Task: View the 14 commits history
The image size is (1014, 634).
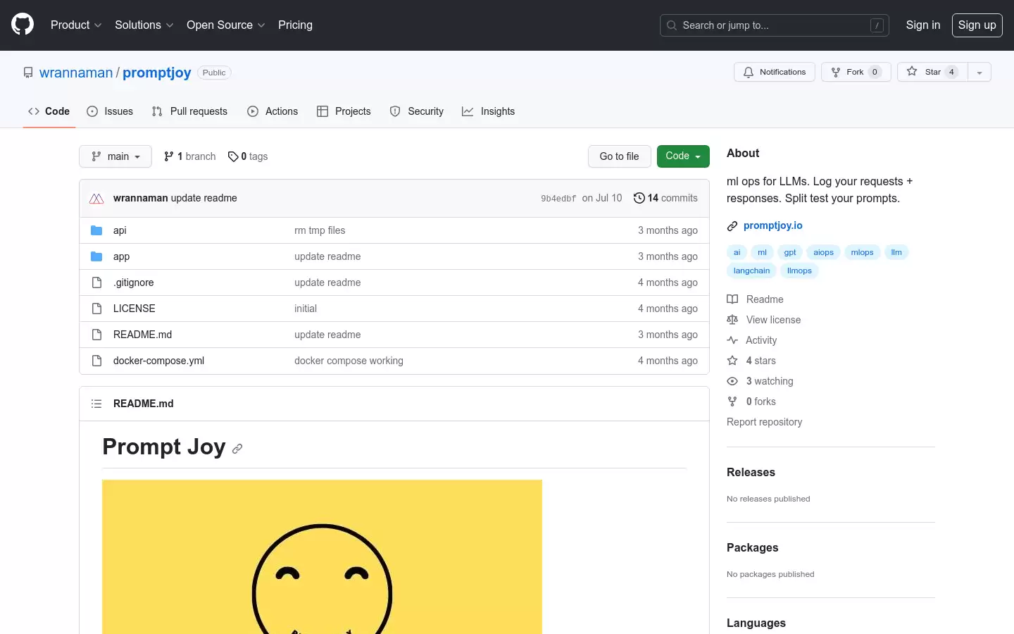Action: 665,198
